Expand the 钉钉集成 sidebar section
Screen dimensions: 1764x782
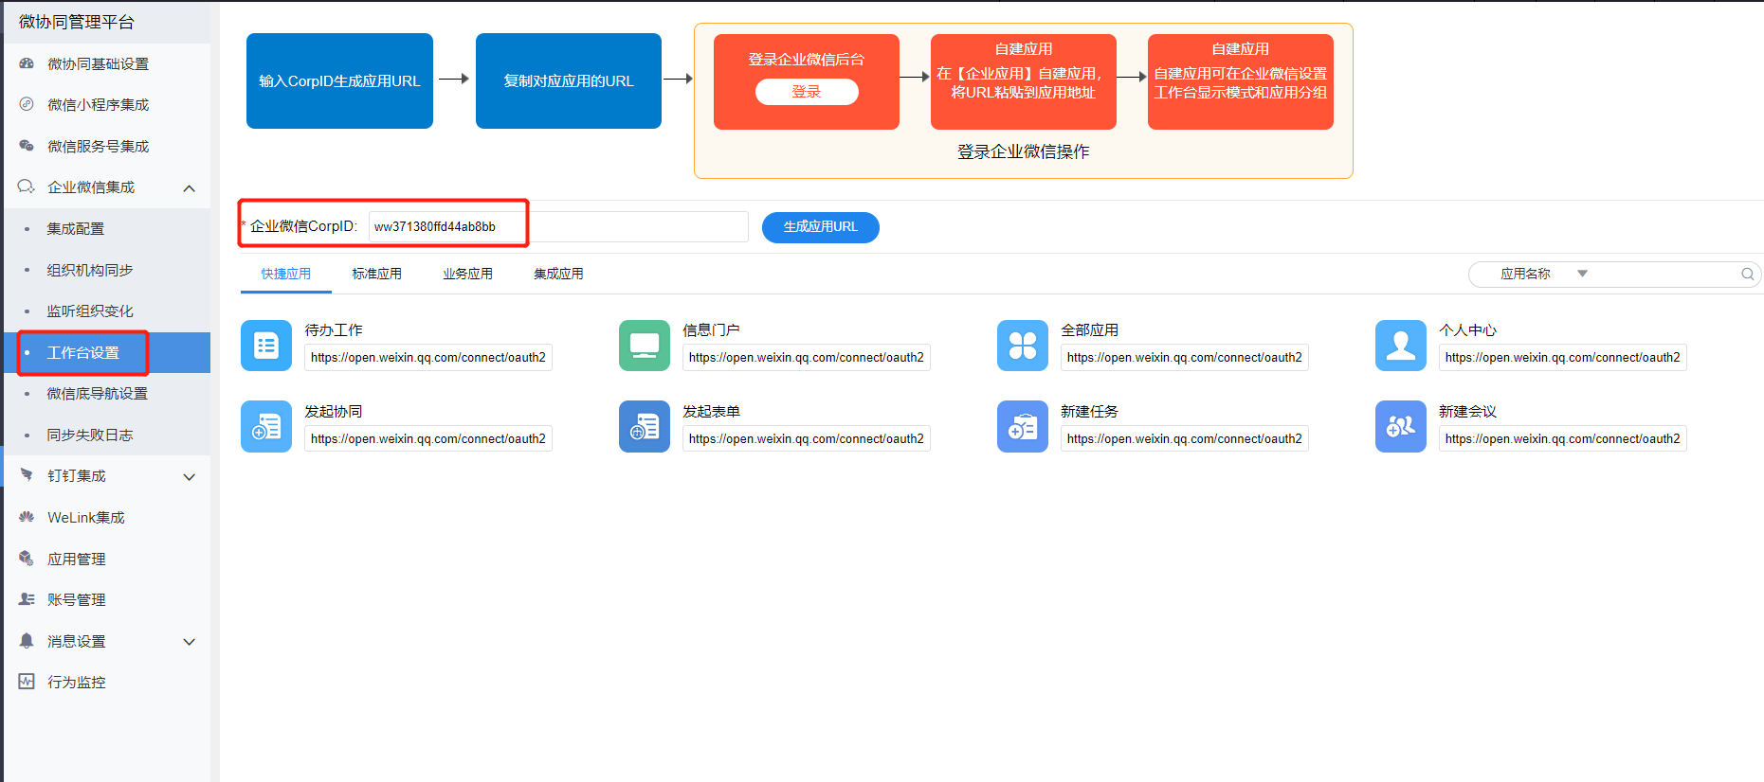coord(190,476)
